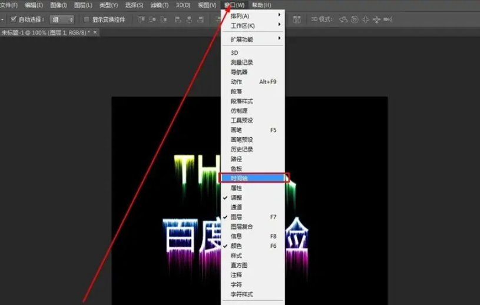Open the 滤镜(T) menu
The image size is (480, 305).
pyautogui.click(x=160, y=5)
